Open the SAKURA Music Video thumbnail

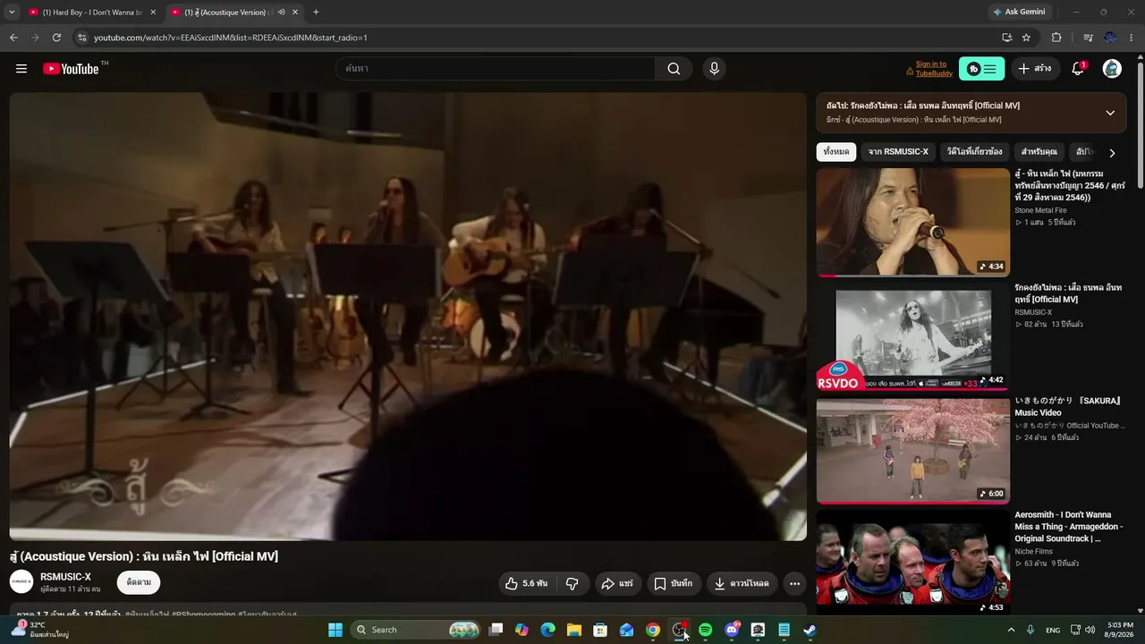pos(913,451)
